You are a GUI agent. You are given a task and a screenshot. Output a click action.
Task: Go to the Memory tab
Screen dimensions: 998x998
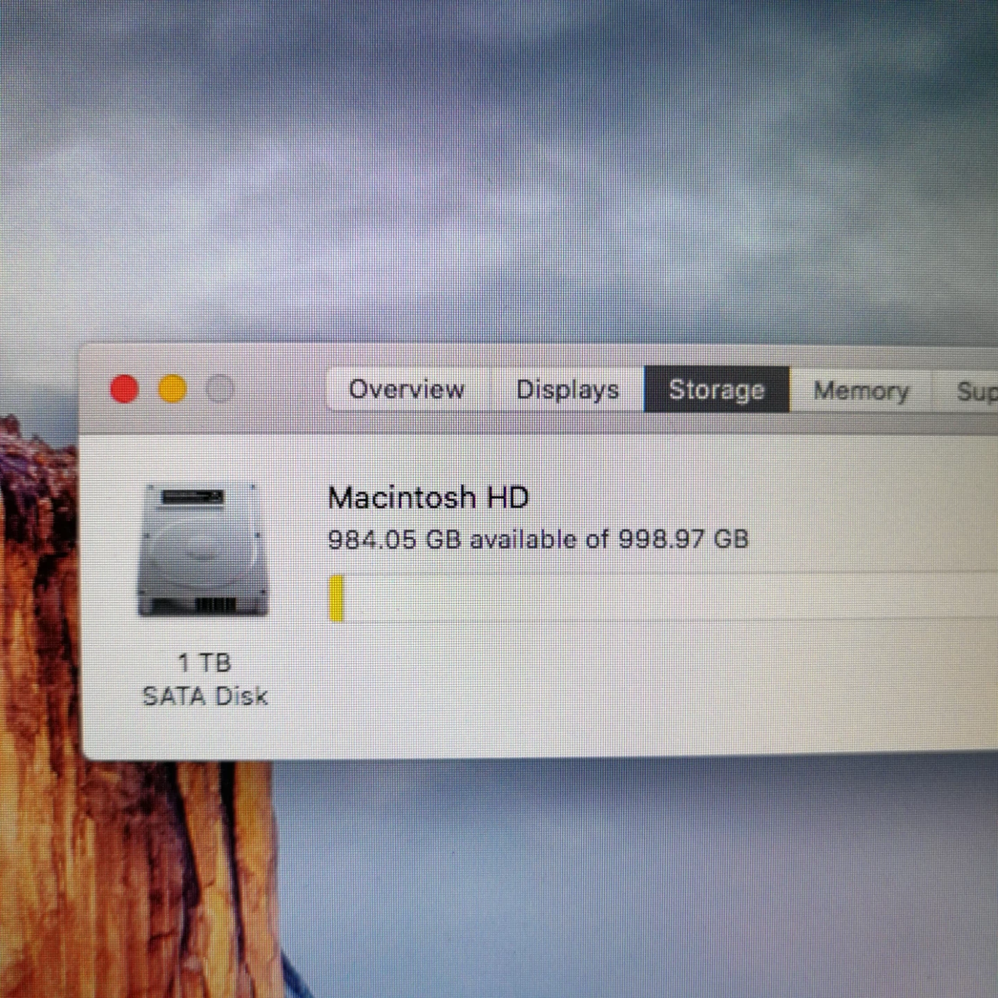point(861,391)
